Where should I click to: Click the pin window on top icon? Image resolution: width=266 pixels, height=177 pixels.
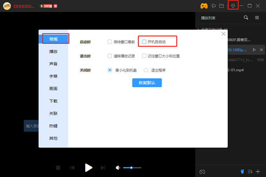pyautogui.click(x=213, y=6)
